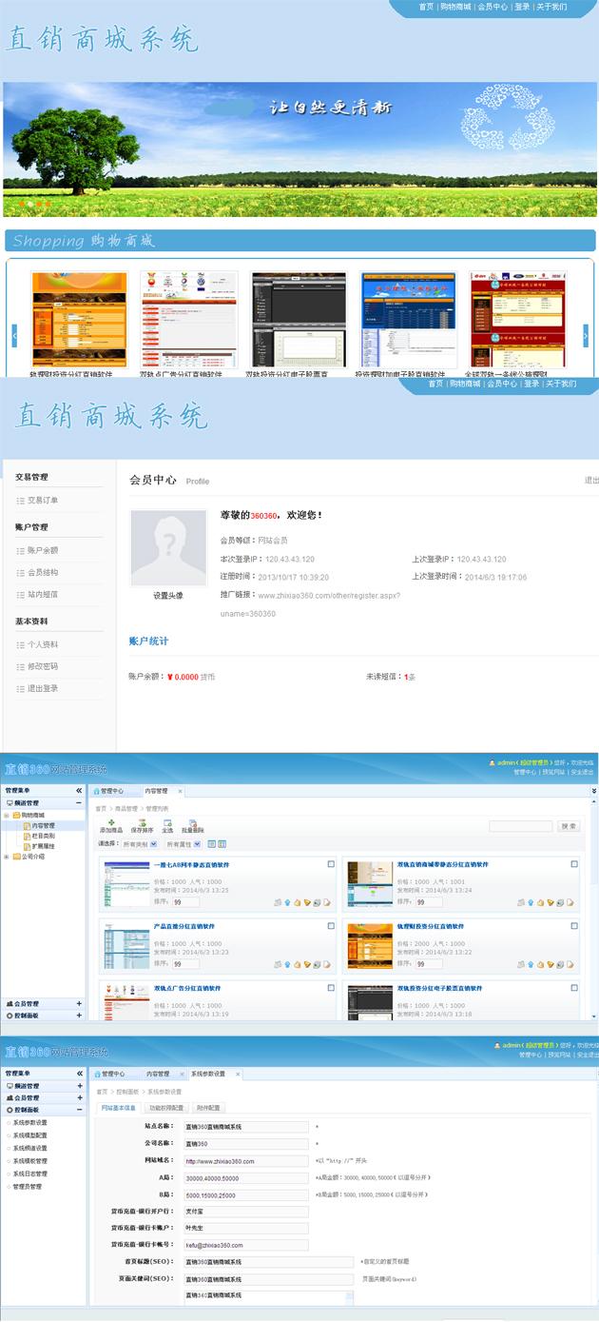Switch to 系统参数设置 tab
The width and height of the screenshot is (599, 1322).
pyautogui.click(x=208, y=1074)
